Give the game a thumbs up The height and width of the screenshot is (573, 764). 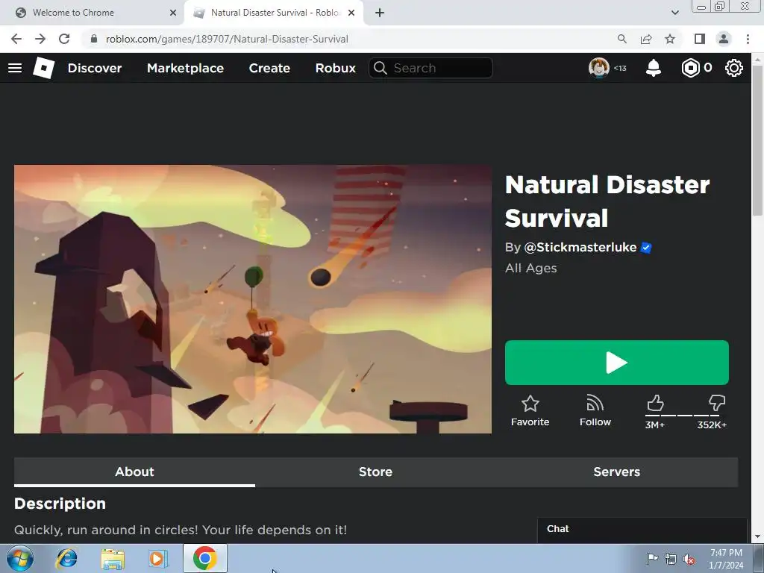coord(655,403)
